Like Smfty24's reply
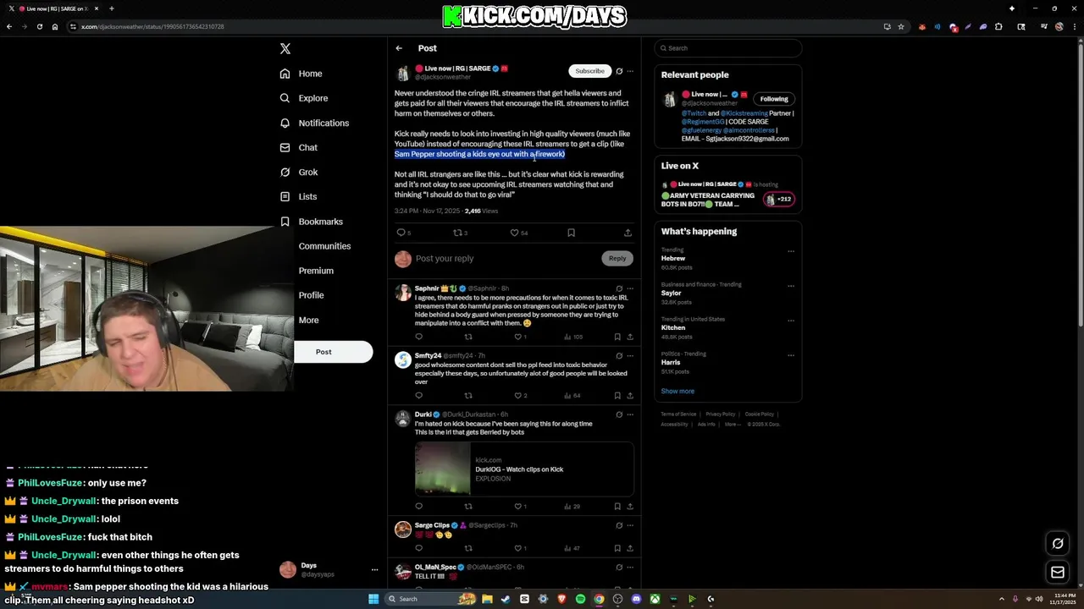 coord(518,396)
